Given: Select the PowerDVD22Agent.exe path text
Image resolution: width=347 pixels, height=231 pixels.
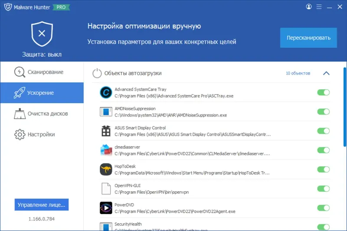Looking at the screenshot, I should pyautogui.click(x=175, y=211).
